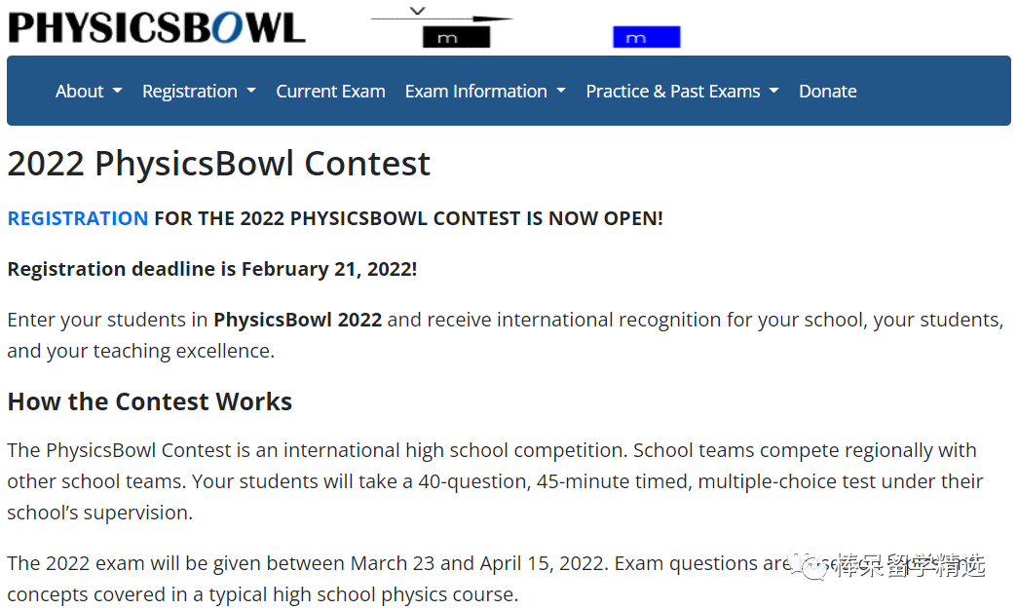This screenshot has height=610, width=1018.
Task: Click the 2022 PhysicsBowl Contest heading
Action: point(219,163)
